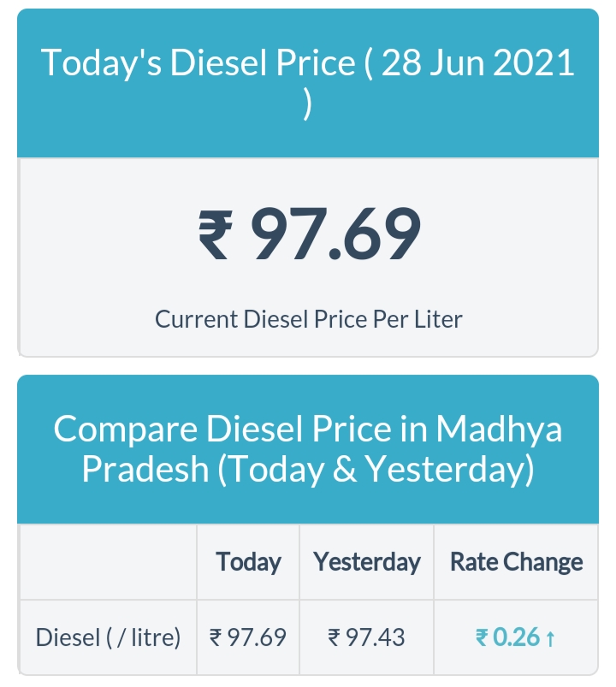This screenshot has width=616, height=687.
Task: Click the teal rupee symbol under Rate Change
Action: pos(483,637)
